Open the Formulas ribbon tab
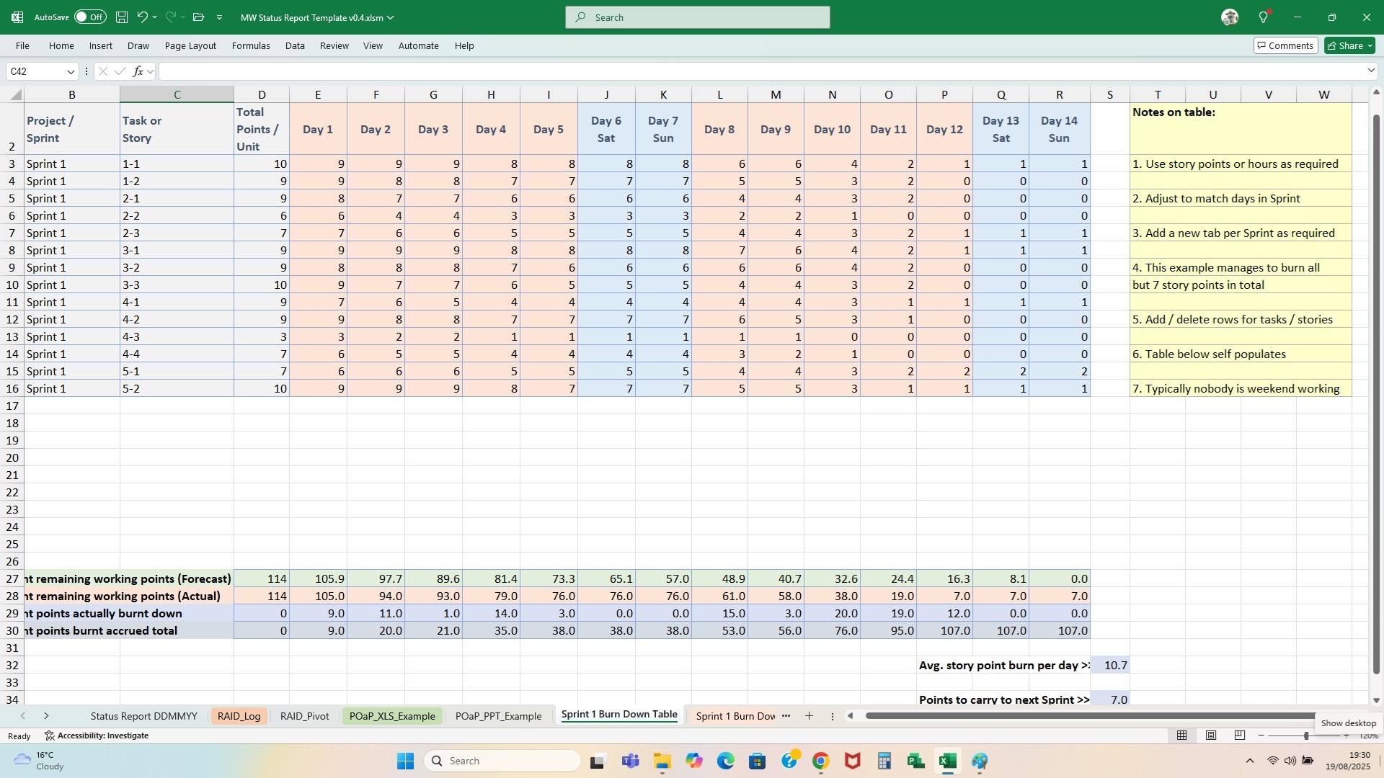This screenshot has height=778, width=1384. (x=250, y=45)
